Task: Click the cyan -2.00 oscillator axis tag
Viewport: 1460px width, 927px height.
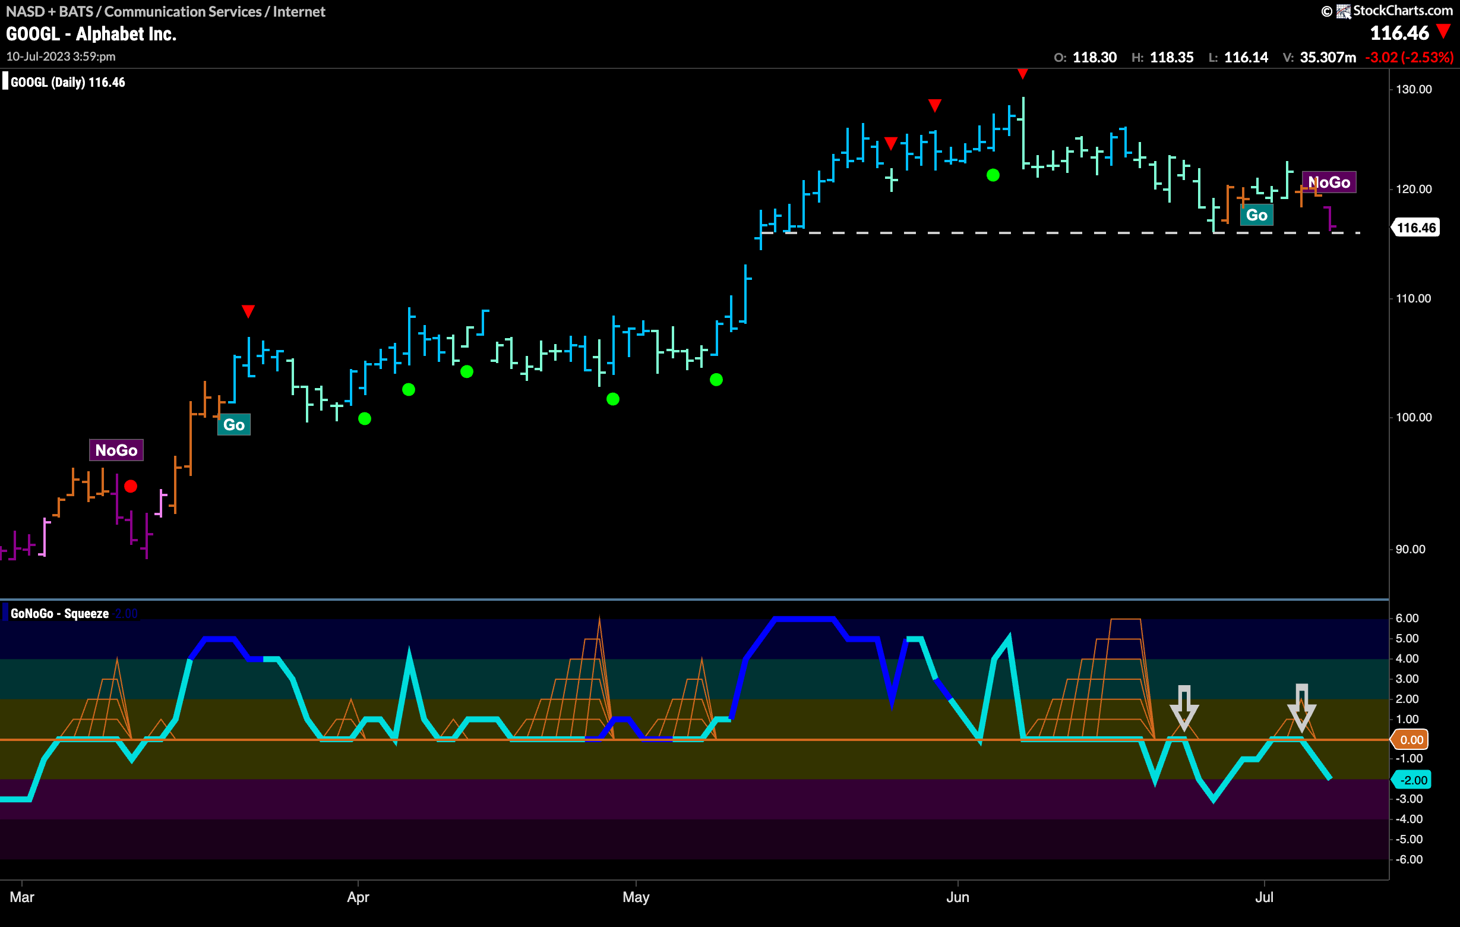Action: tap(1411, 780)
